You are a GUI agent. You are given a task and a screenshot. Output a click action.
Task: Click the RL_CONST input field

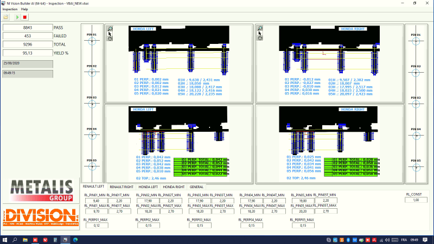(417, 200)
